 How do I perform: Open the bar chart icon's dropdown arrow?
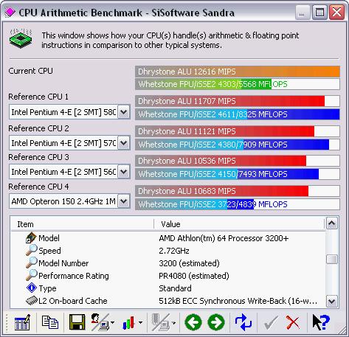(x=140, y=322)
